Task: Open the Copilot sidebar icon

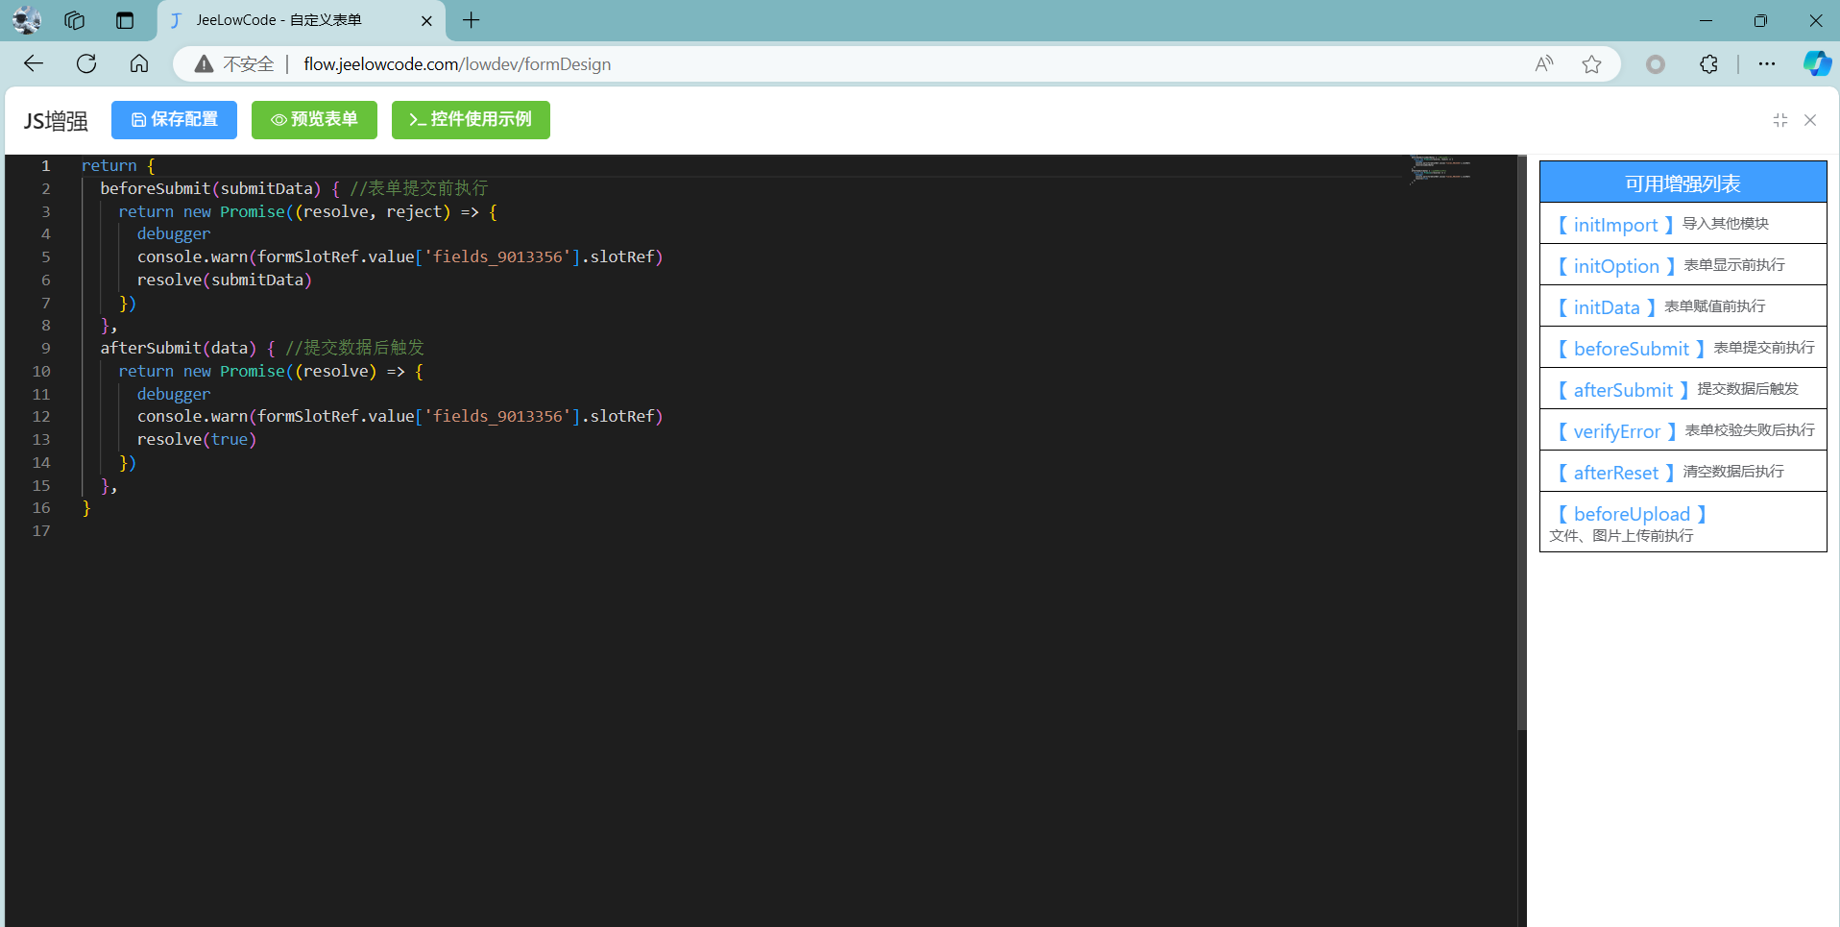Action: pos(1816,64)
